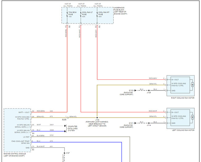Click B+ VOLT in Left Cooling Fan Motor
This screenshot has width=201, height=162.
[x=175, y=112]
